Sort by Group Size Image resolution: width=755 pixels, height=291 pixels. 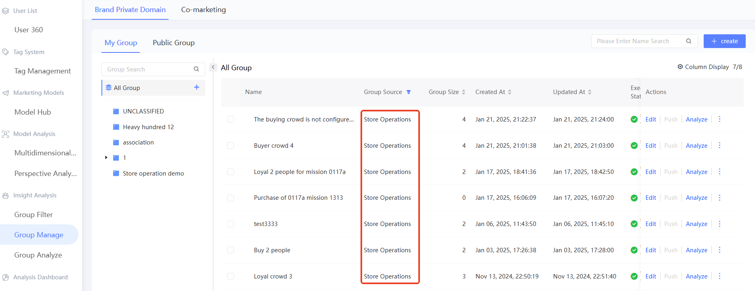tap(464, 92)
